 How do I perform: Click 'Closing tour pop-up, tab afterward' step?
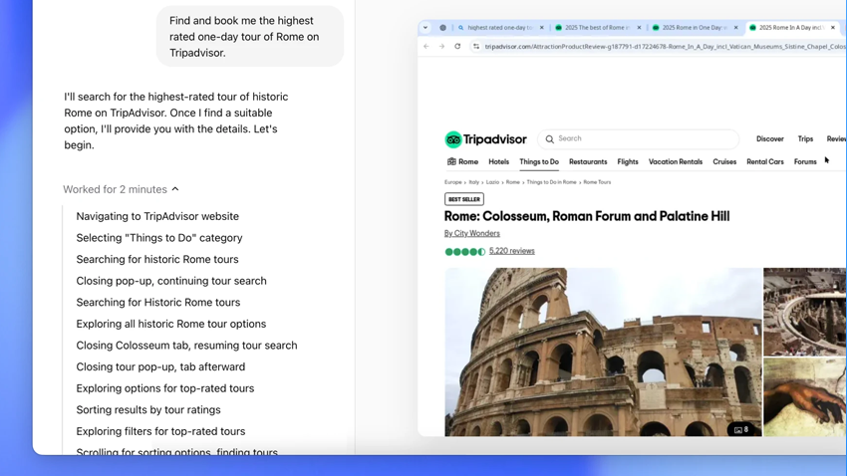(160, 367)
